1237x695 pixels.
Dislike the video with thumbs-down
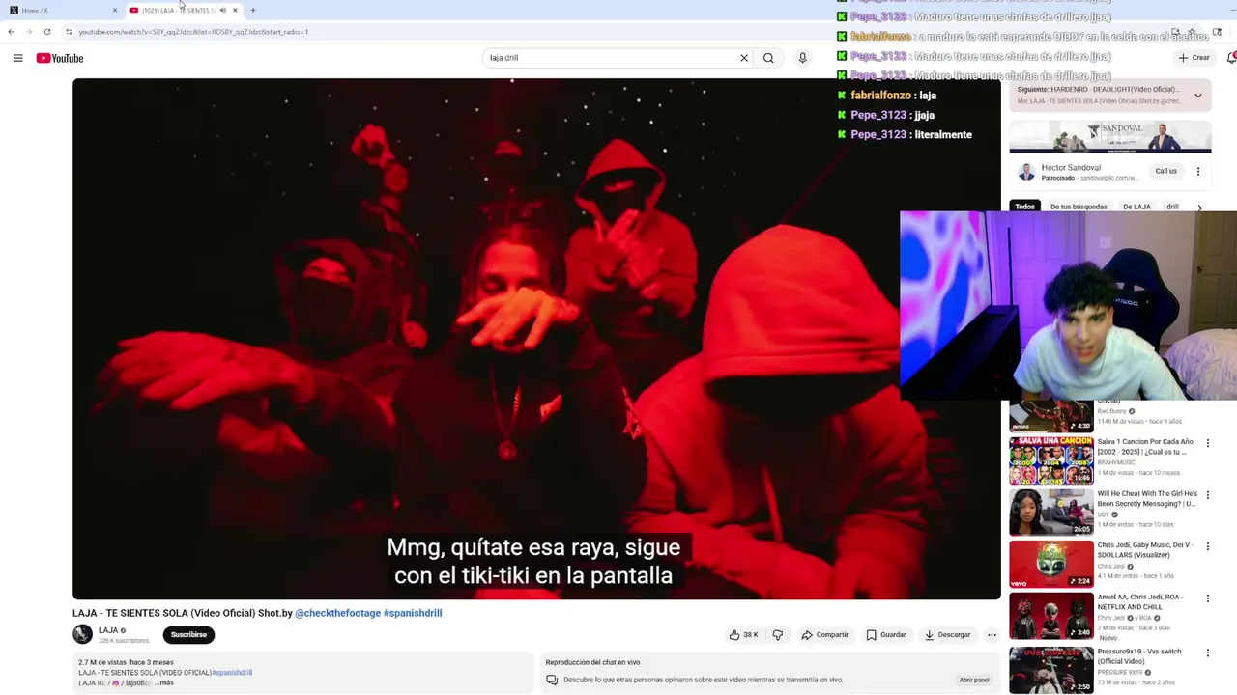[x=778, y=635]
